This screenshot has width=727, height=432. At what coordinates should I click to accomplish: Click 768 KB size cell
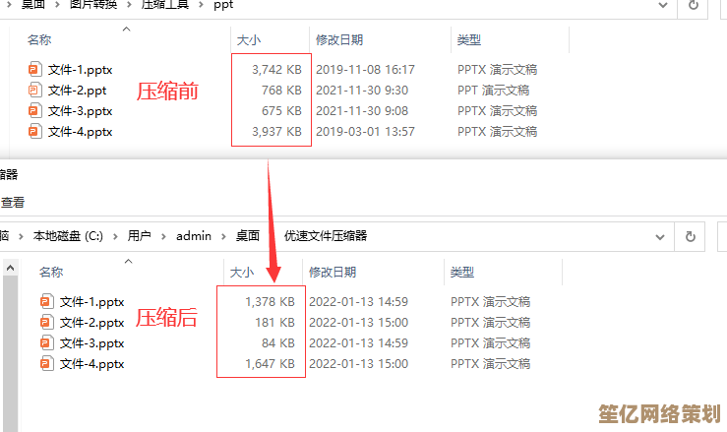[x=281, y=90]
